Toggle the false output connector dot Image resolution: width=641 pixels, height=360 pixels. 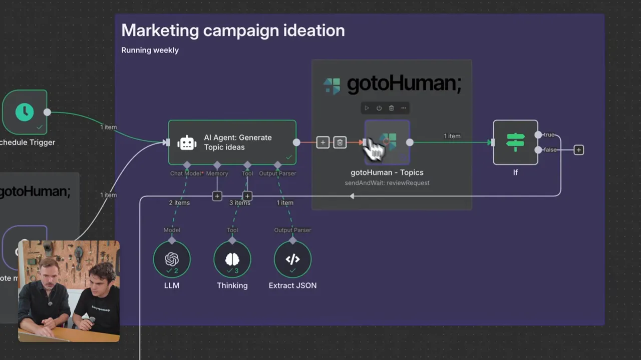click(538, 149)
